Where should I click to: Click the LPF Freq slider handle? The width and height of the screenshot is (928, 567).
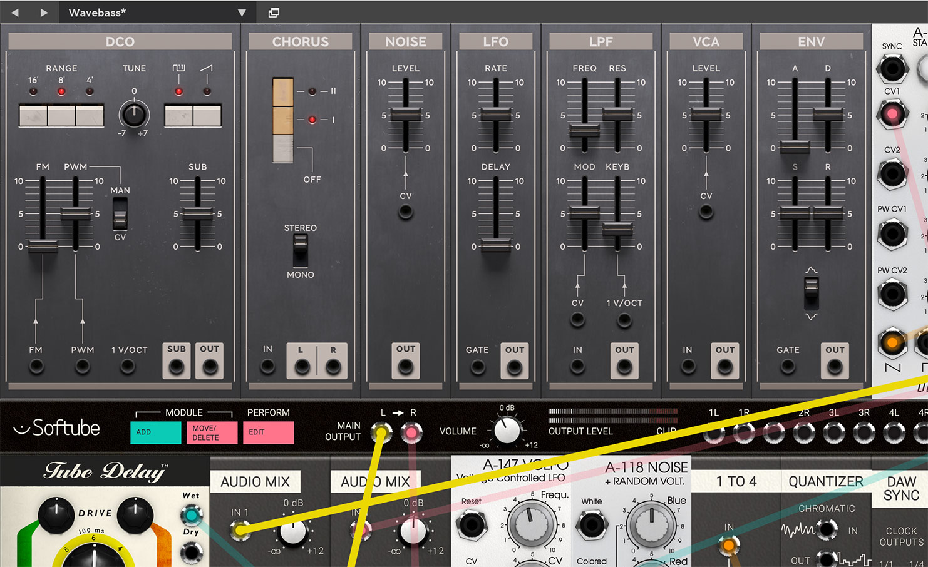pyautogui.click(x=584, y=131)
